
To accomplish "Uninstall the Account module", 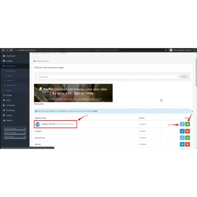I will 188,131.
